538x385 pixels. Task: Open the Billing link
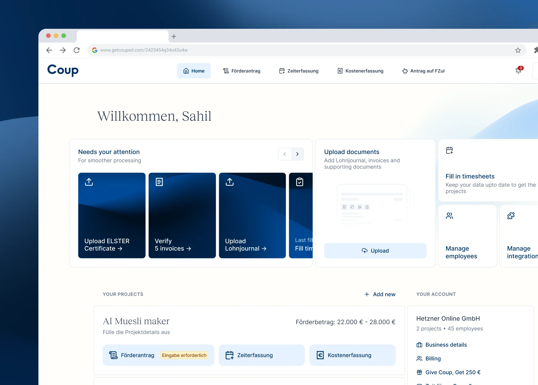click(428, 358)
